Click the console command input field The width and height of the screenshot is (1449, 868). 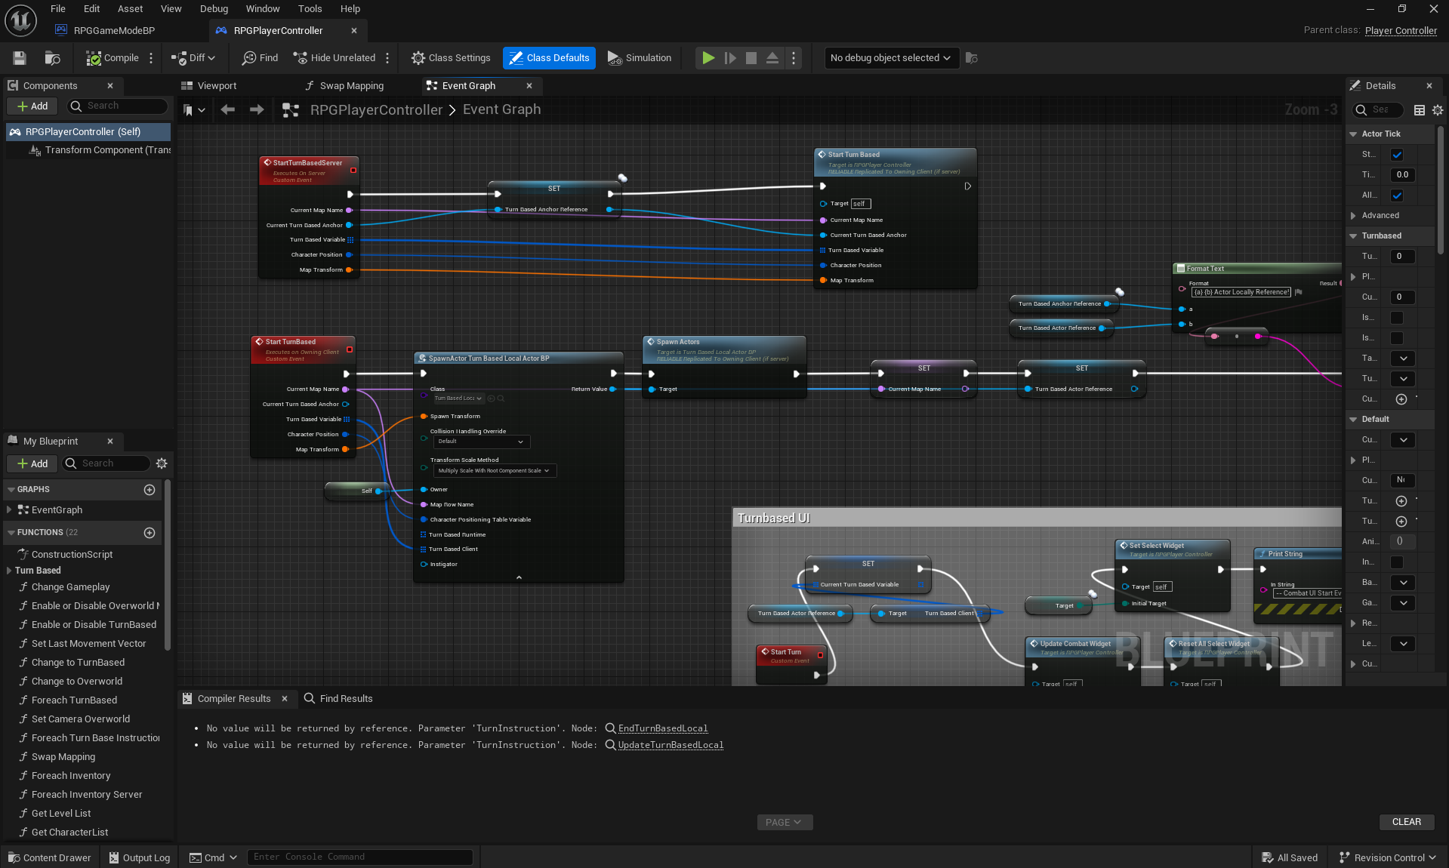359,857
